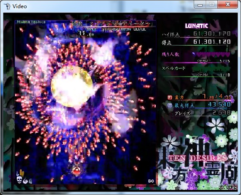Click the LUNATIC difficulty label
Screen dimensions: 241x195
tap(197, 26)
